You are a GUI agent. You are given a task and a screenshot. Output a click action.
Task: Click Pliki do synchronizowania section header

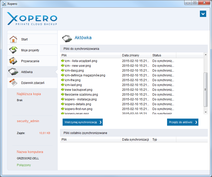coord(134,49)
